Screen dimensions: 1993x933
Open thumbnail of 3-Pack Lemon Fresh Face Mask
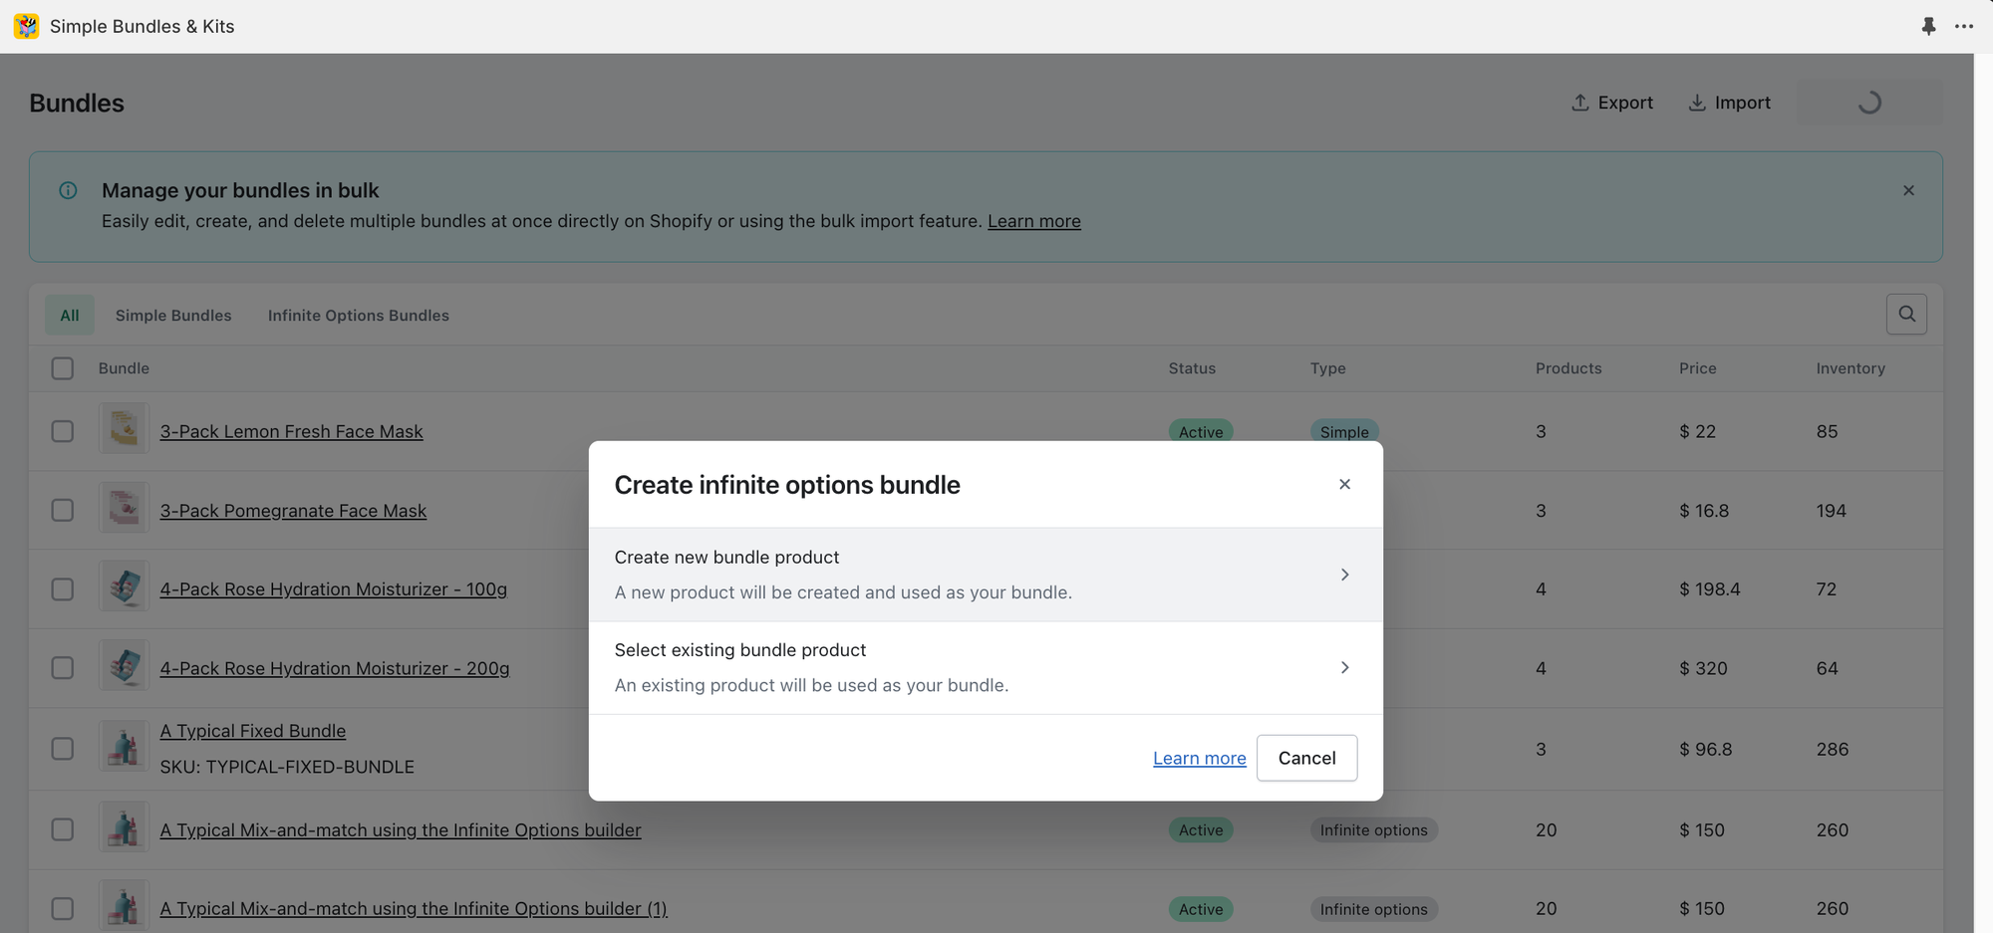(125, 430)
